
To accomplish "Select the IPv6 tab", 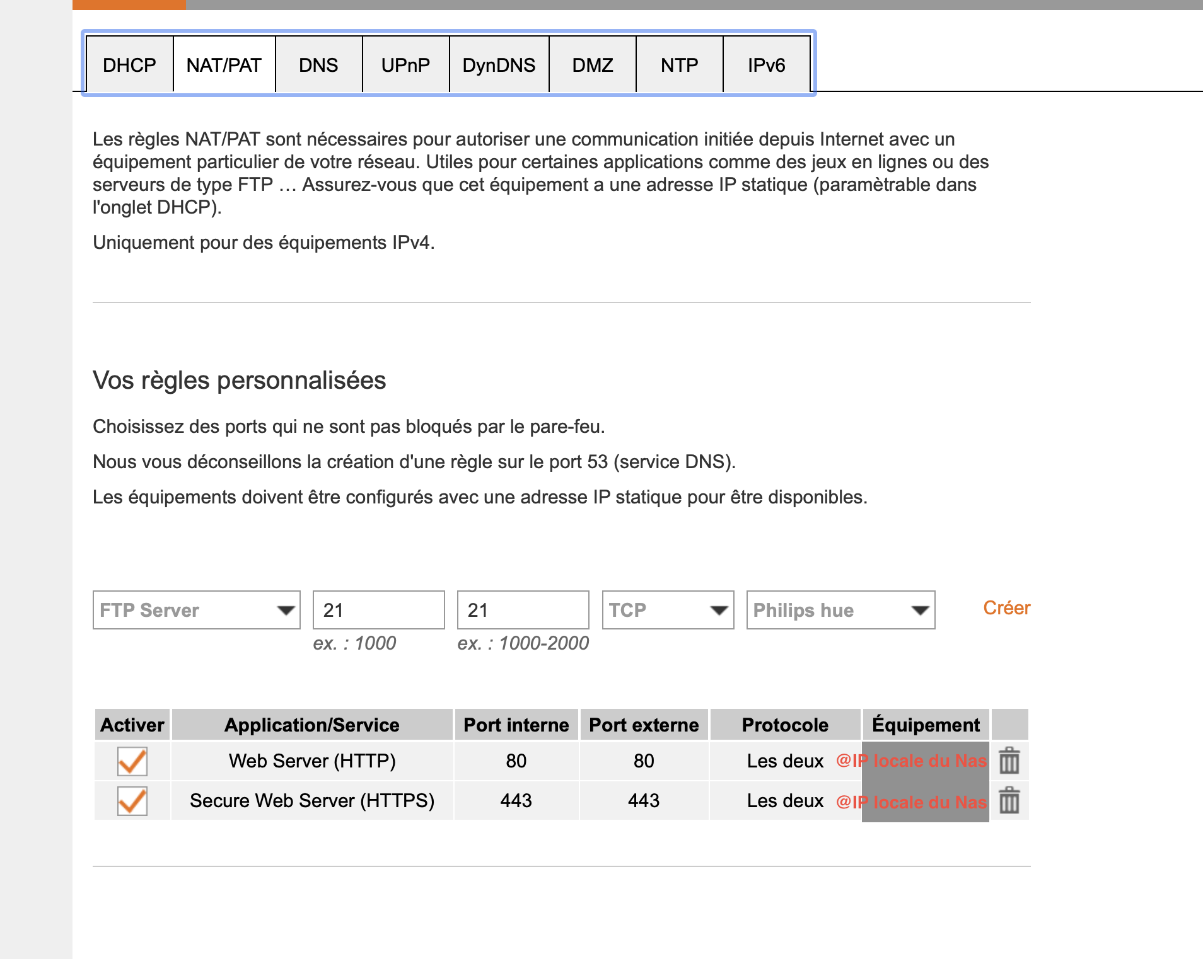I will 766,65.
